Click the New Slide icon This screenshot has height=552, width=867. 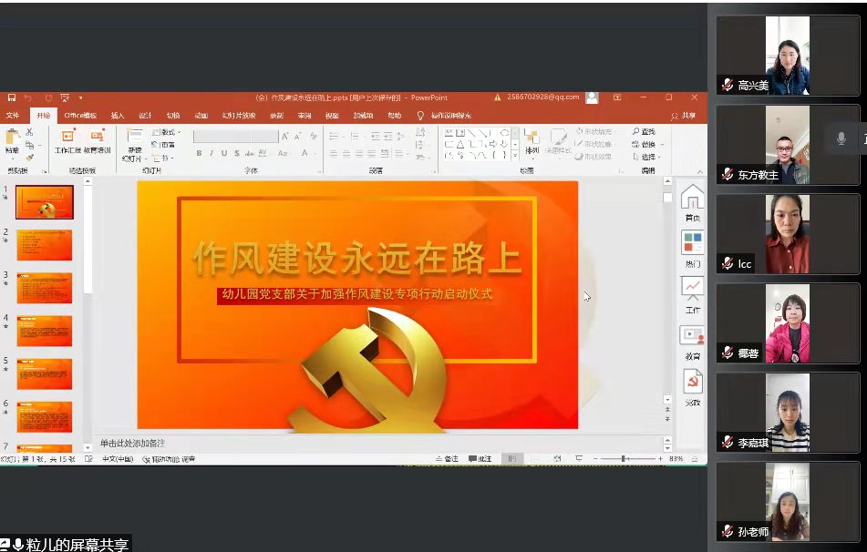[x=134, y=137]
